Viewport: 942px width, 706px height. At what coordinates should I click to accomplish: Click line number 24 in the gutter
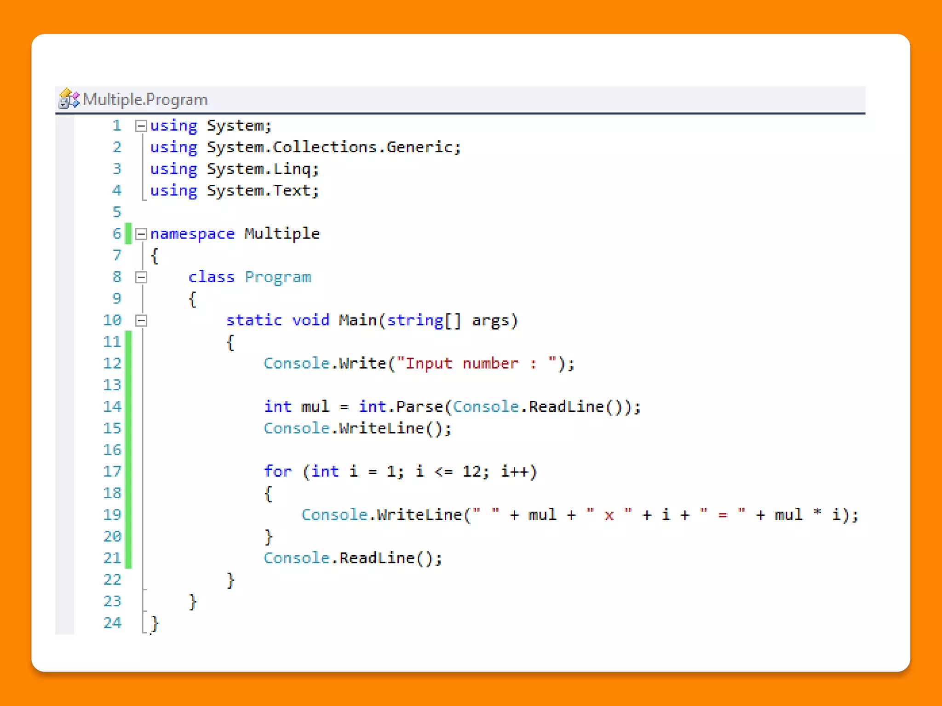(112, 623)
